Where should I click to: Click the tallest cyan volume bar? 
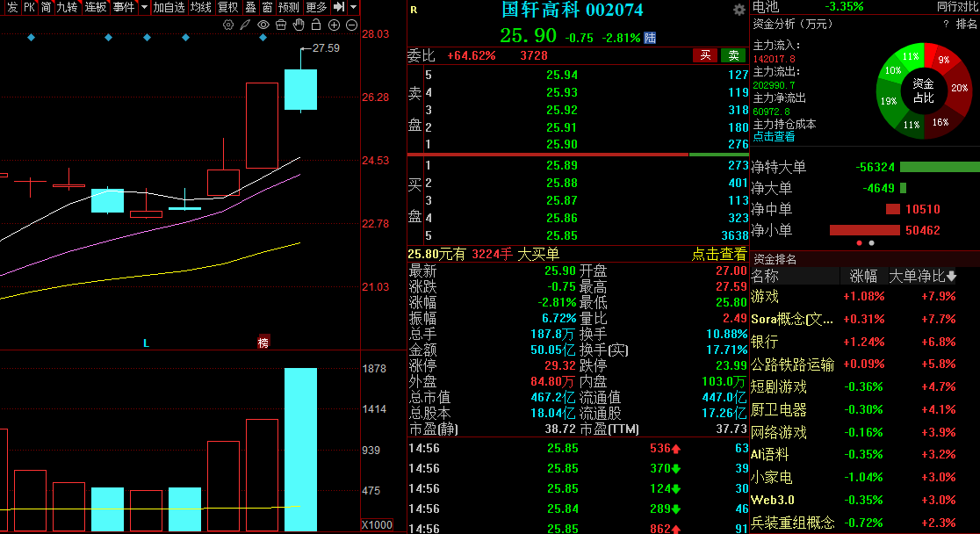[300, 450]
